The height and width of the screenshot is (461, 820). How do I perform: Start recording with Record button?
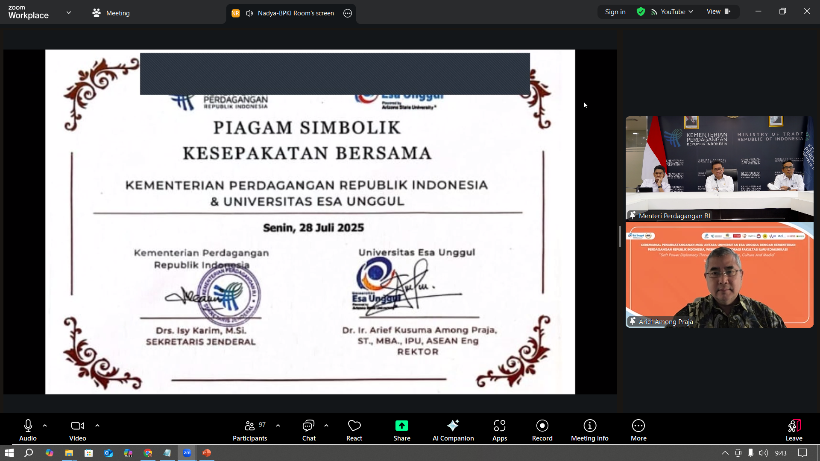[542, 430]
